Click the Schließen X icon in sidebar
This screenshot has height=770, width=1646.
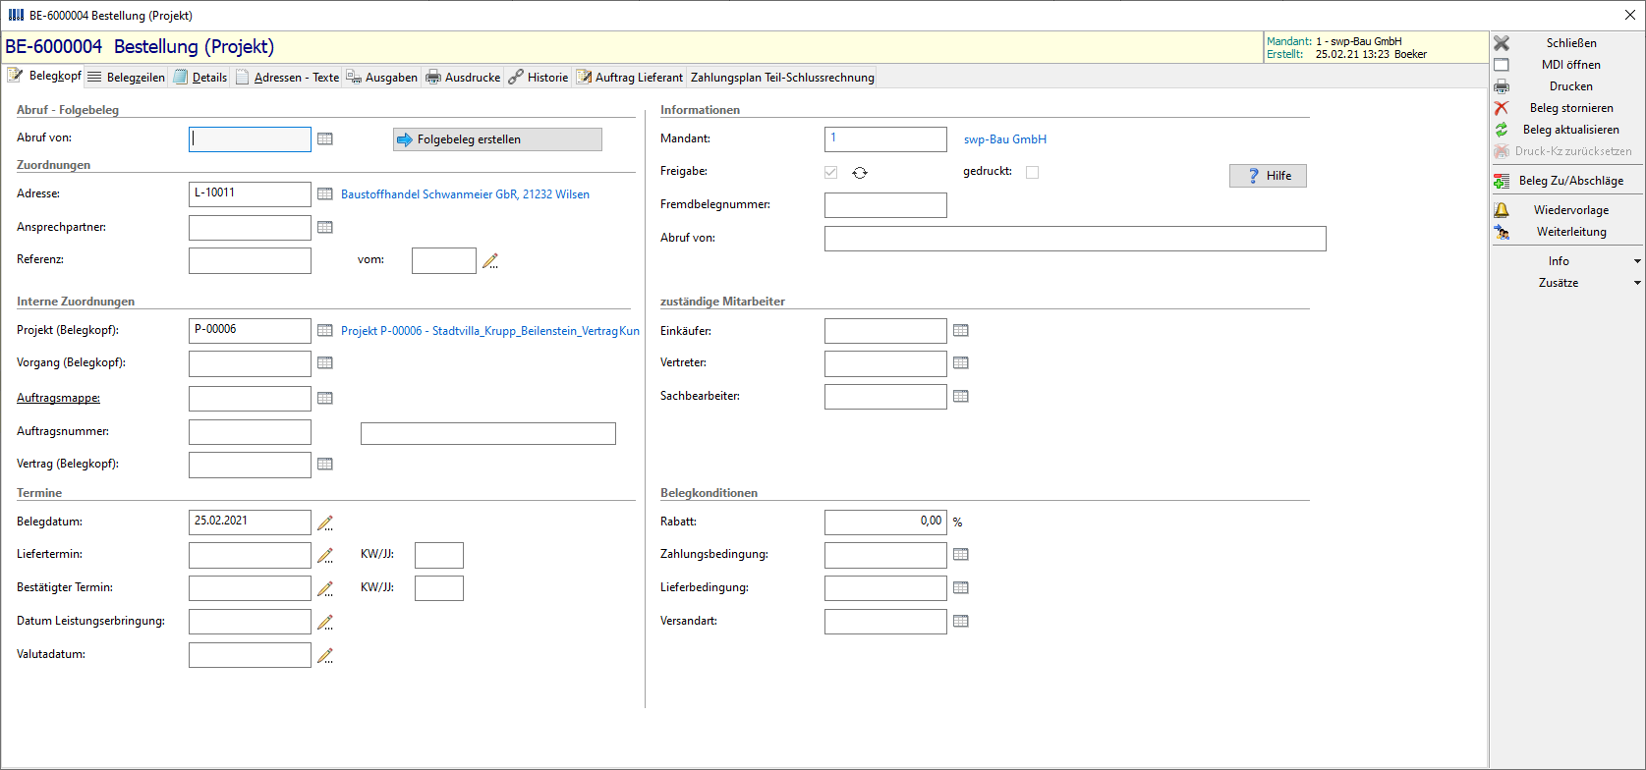1502,43
